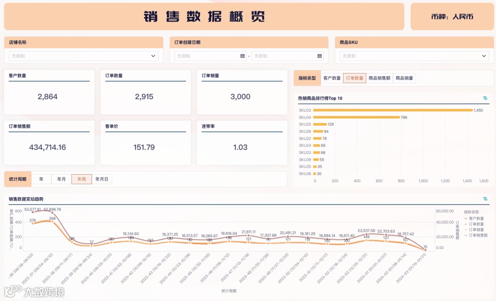Image resolution: width=496 pixels, height=301 pixels.
Task: Click trend data point labeled 53,577.61
Action: tap(33, 212)
